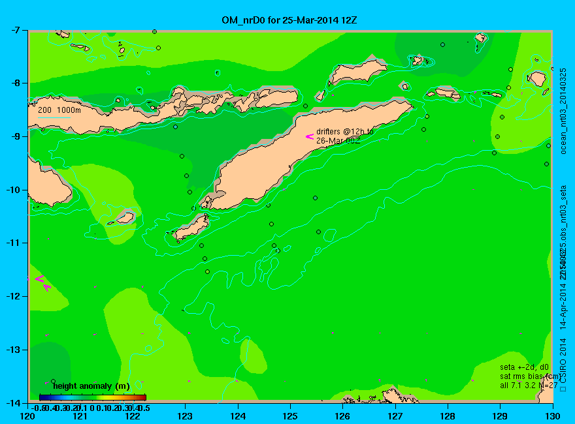
Task: Click the title "OM_nrD0 for 25-Mar-2014 12Z"
Action: [289, 20]
